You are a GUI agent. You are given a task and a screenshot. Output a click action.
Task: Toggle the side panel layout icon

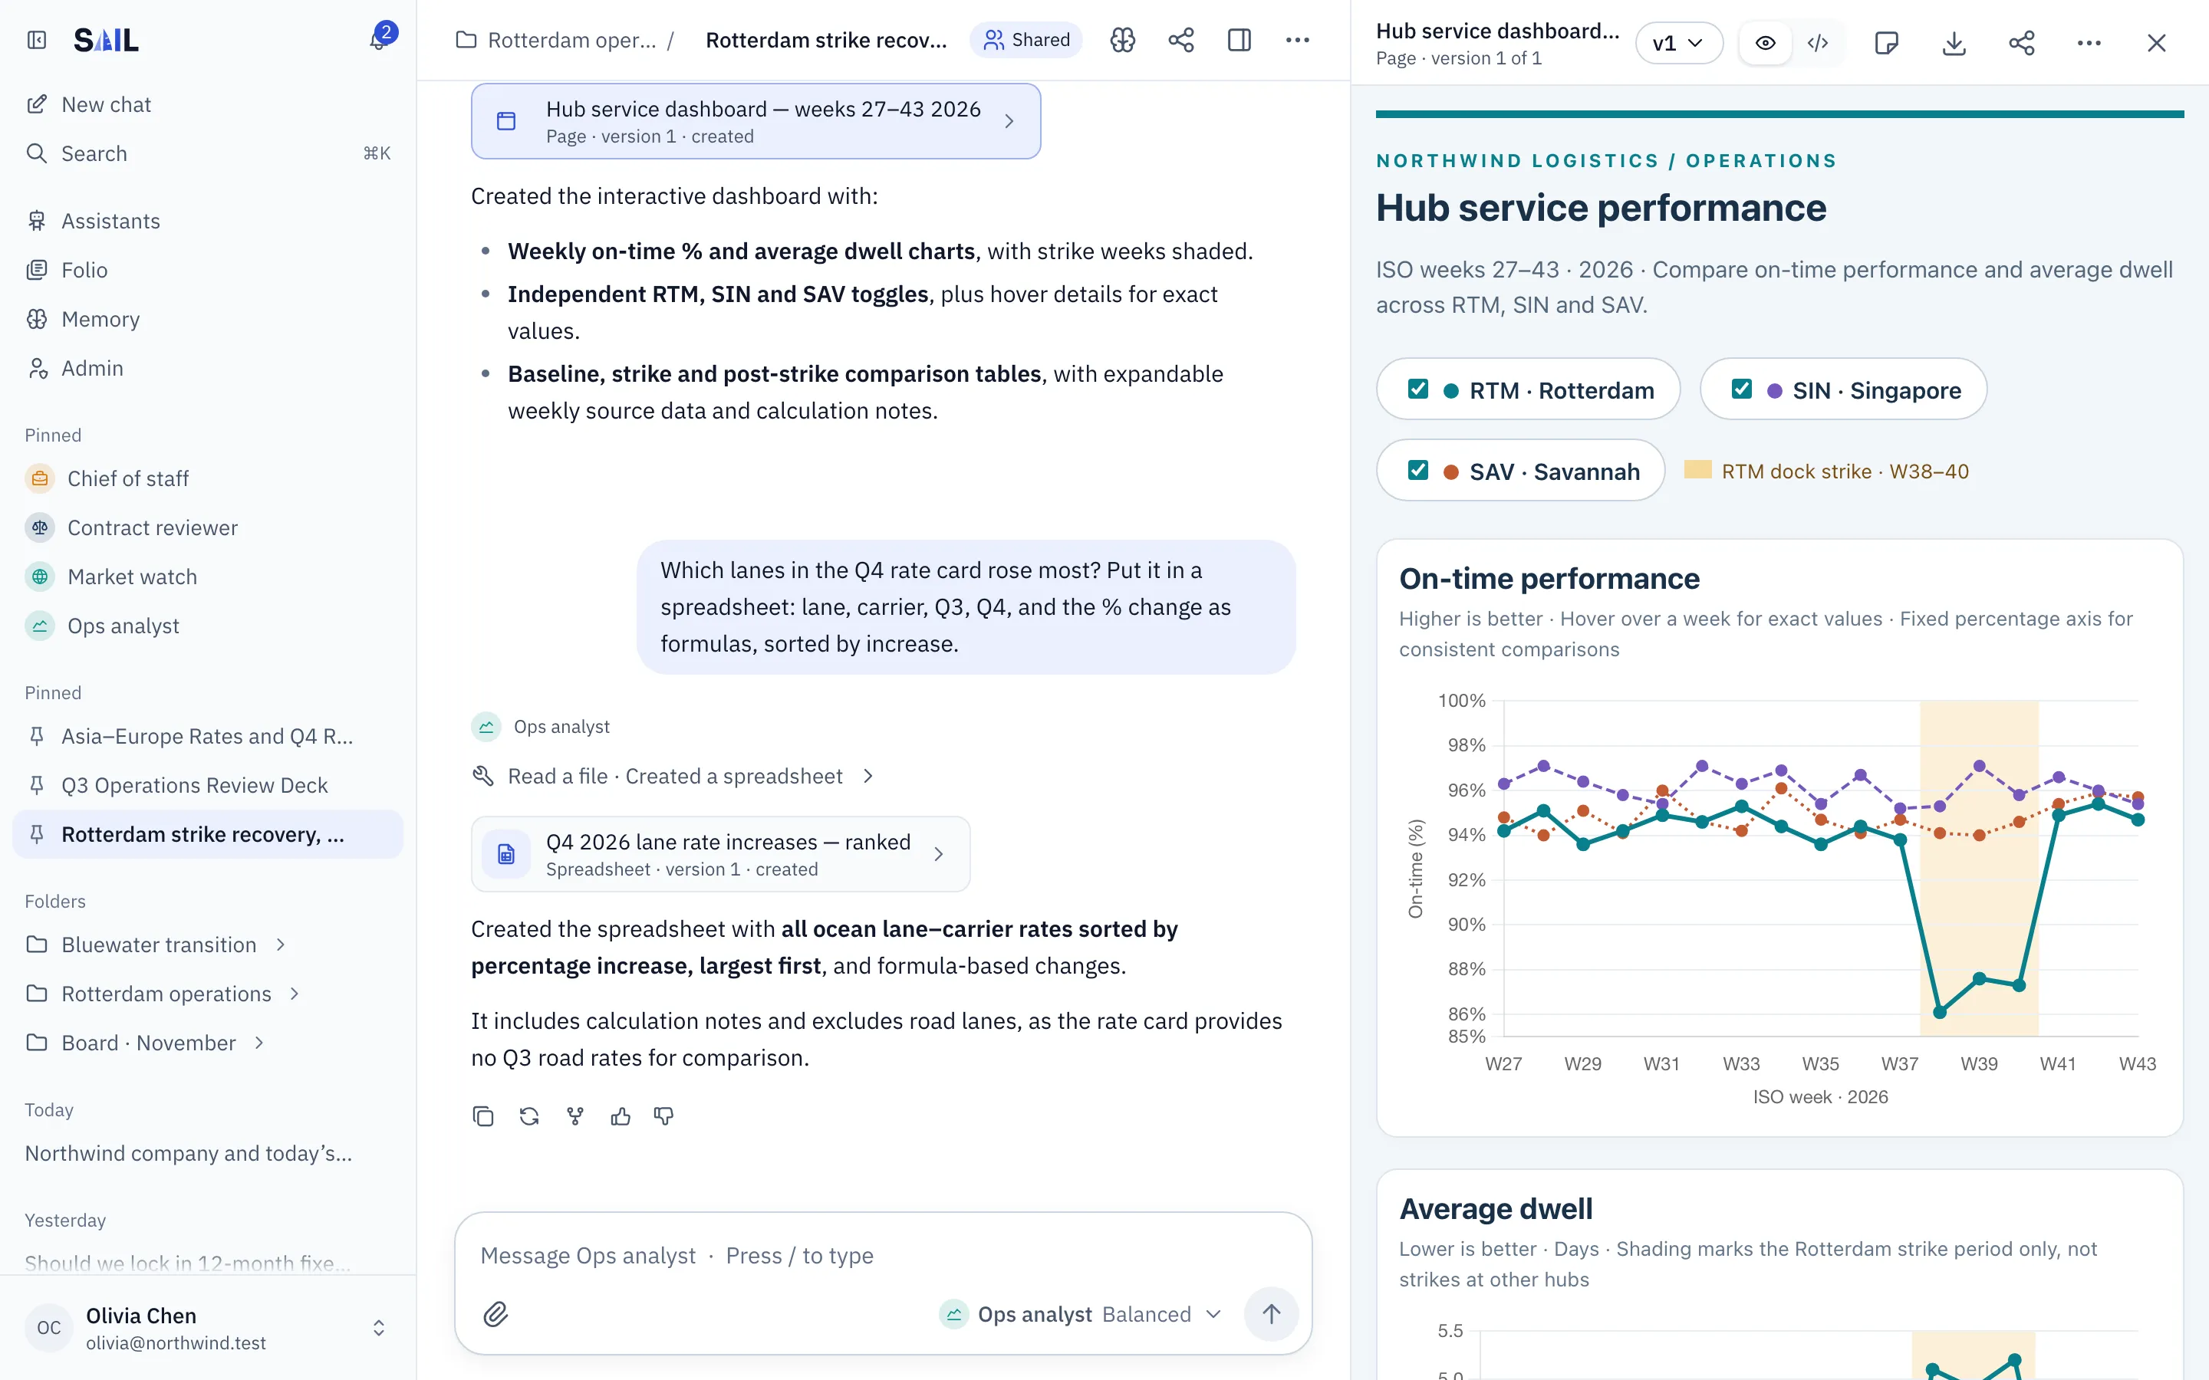1239,40
